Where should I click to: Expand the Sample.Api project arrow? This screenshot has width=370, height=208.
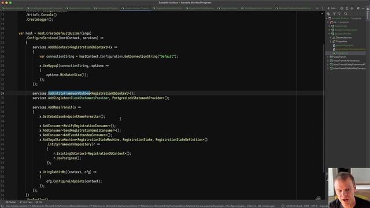pyautogui.click(x=330, y=26)
